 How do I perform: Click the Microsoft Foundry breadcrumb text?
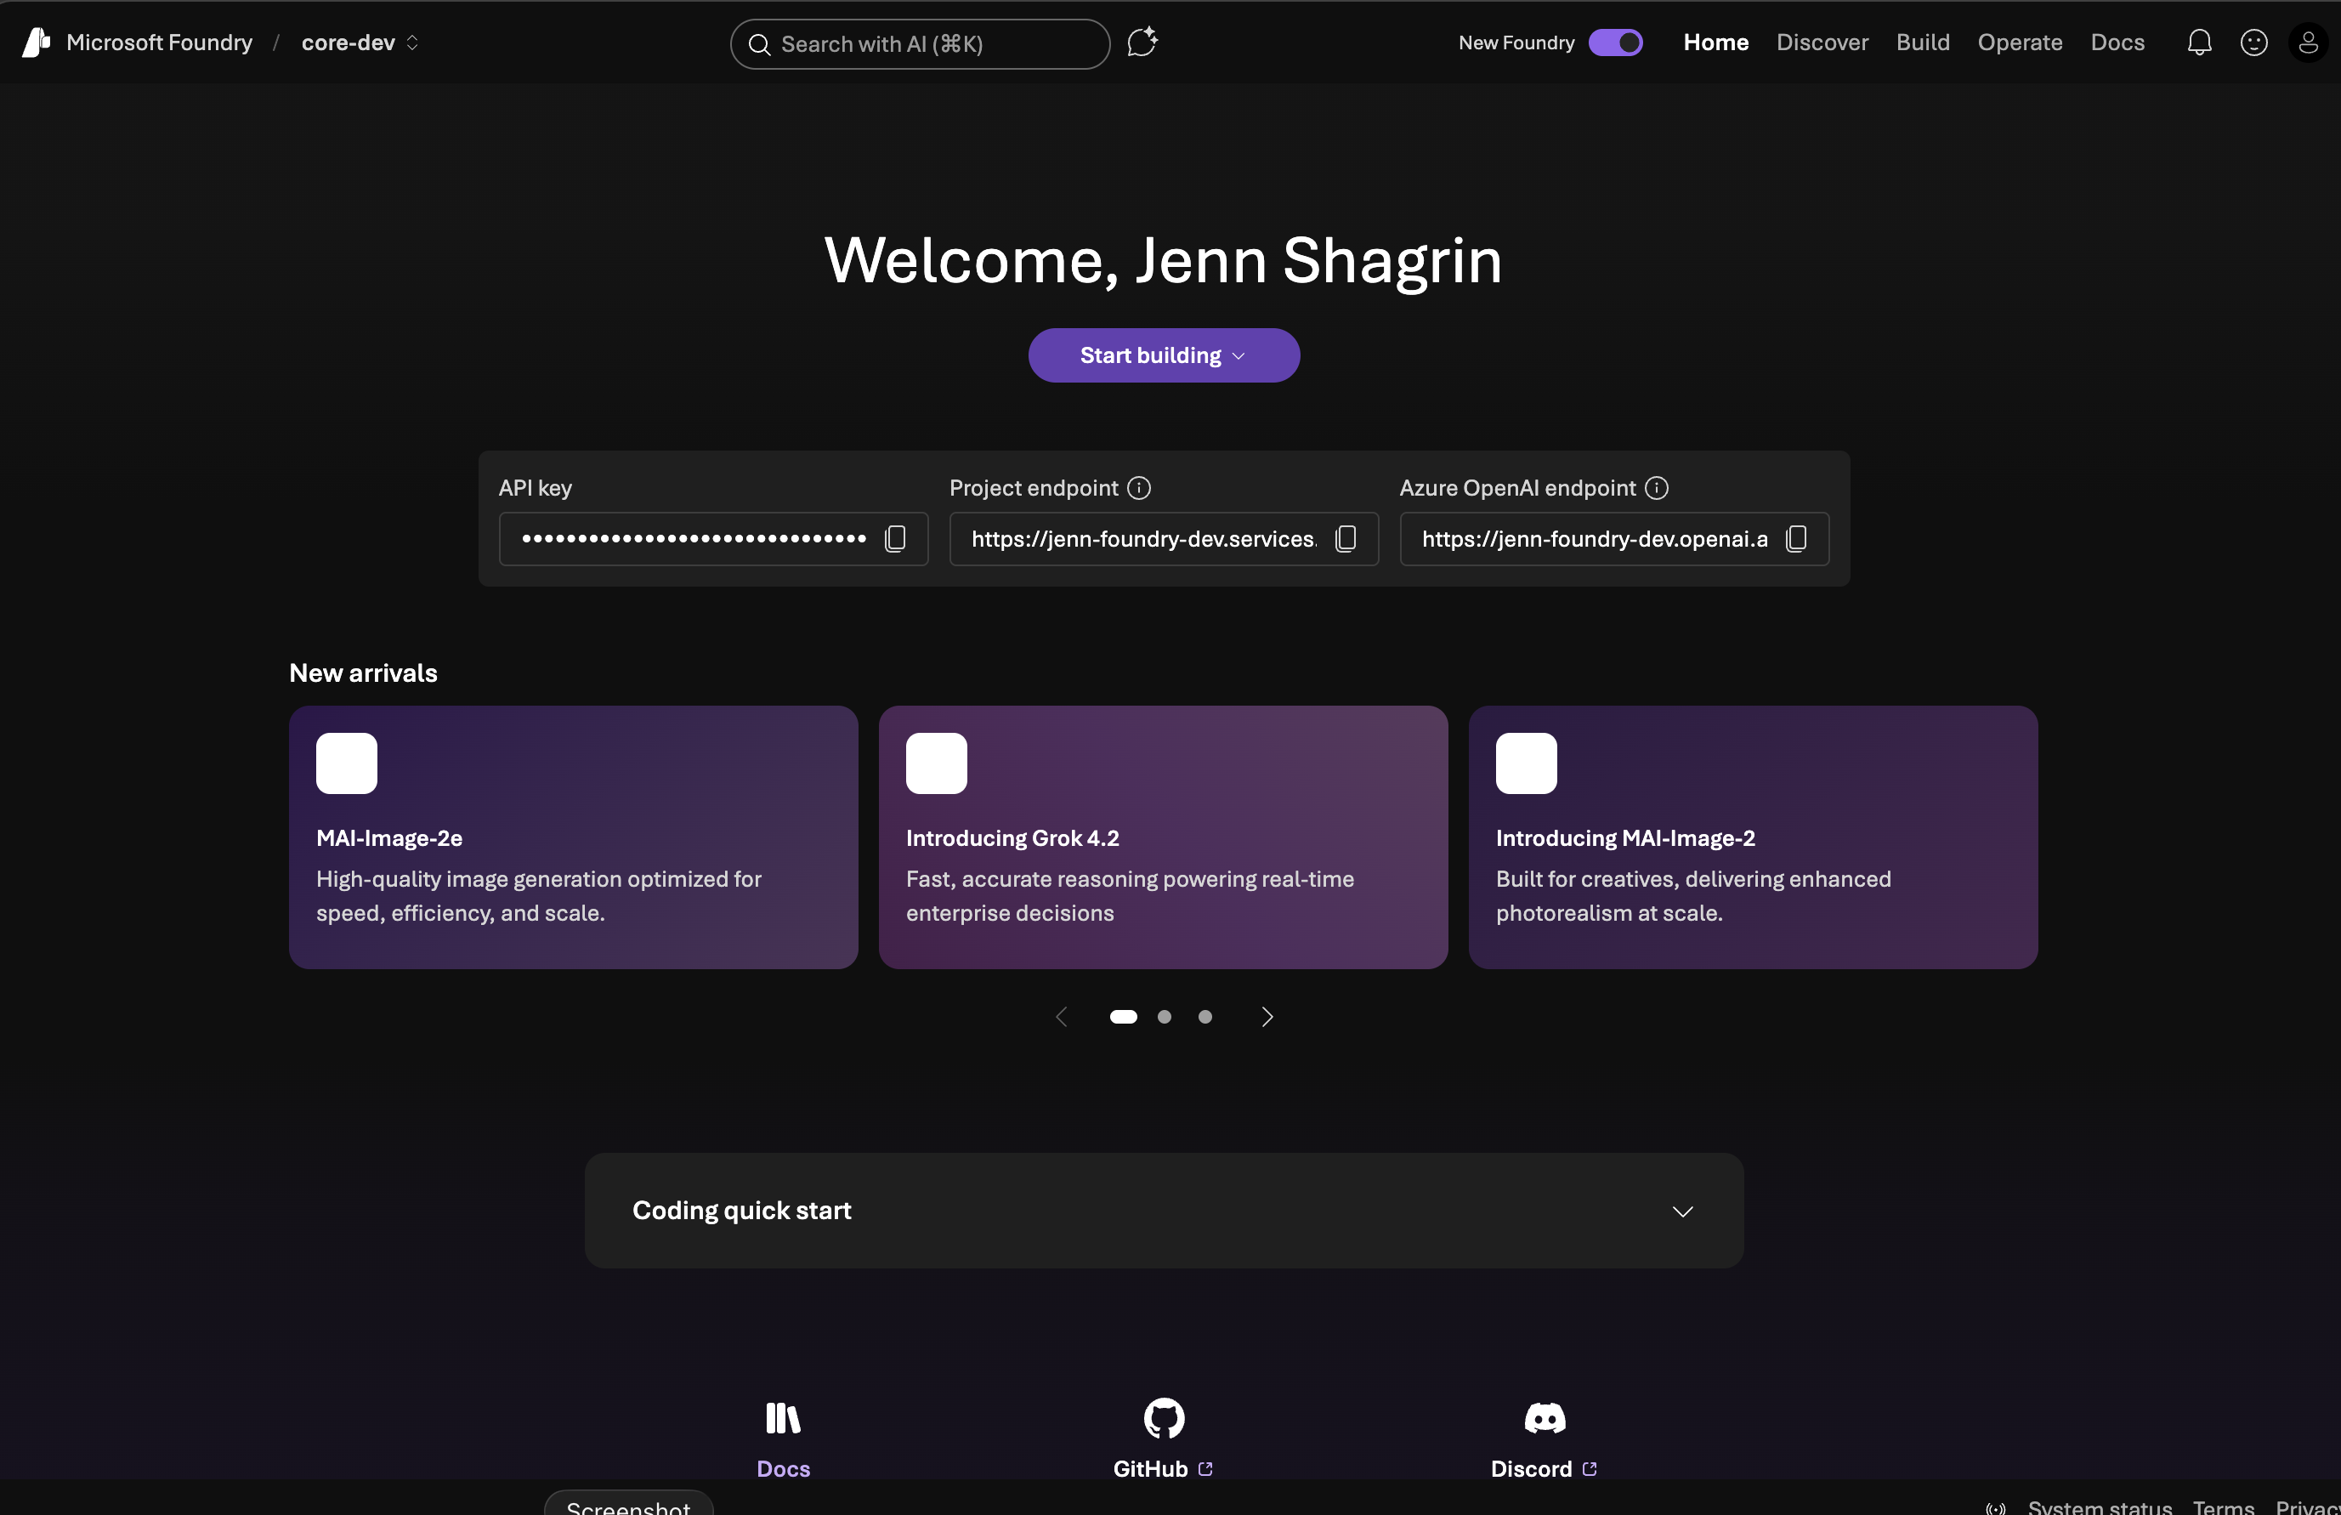click(x=159, y=43)
